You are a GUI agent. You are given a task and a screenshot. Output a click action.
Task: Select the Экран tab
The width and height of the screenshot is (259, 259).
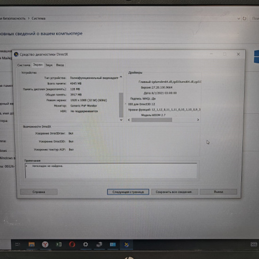tap(37, 65)
